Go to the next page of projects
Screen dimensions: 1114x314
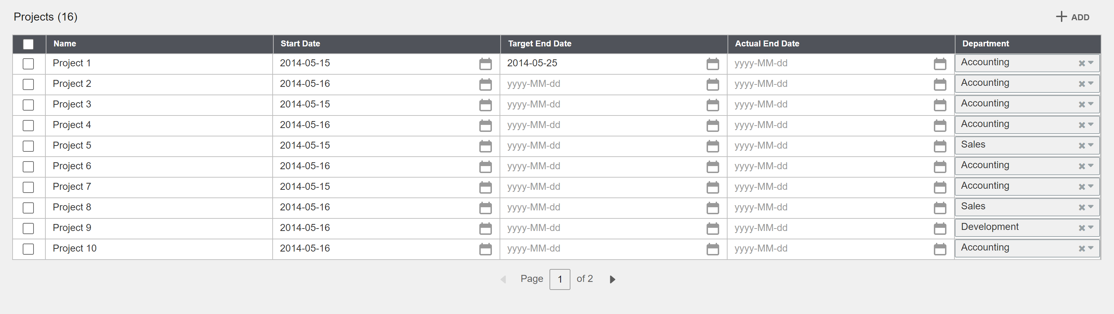click(612, 279)
